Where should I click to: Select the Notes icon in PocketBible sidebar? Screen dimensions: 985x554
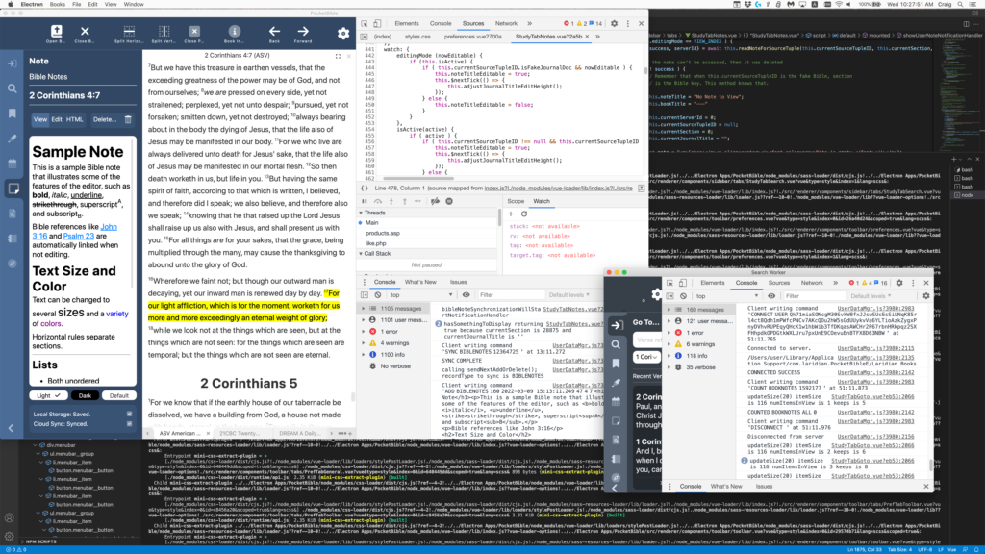click(x=13, y=189)
